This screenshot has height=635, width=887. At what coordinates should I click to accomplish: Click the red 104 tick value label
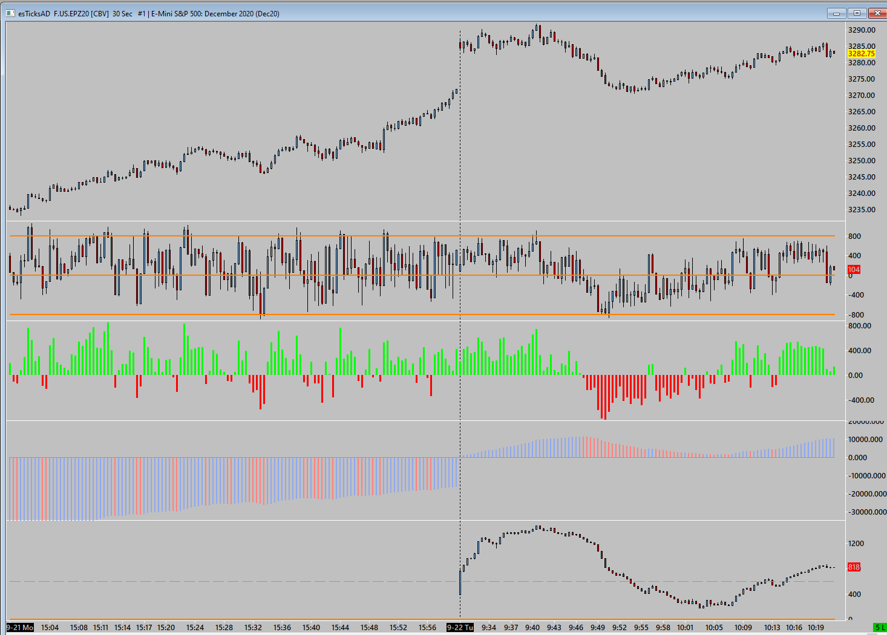click(x=854, y=270)
